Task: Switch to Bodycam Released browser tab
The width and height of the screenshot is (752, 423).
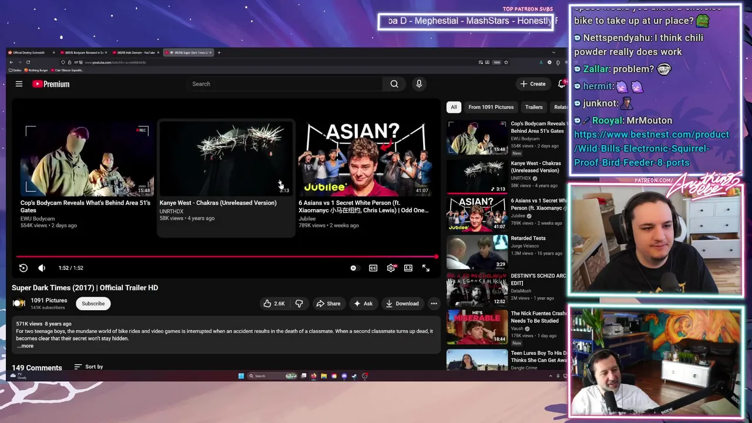Action: (84, 53)
